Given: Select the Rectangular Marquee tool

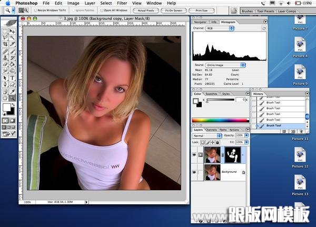Looking at the screenshot, I should (5, 31).
